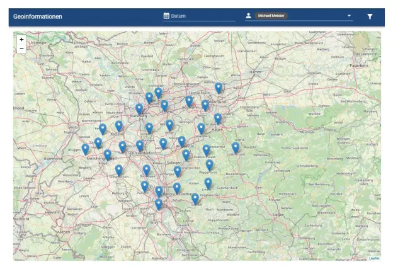This screenshot has width=393, height=269.
Task: Select the marker at Mönchengladbach
Action: 108,154
